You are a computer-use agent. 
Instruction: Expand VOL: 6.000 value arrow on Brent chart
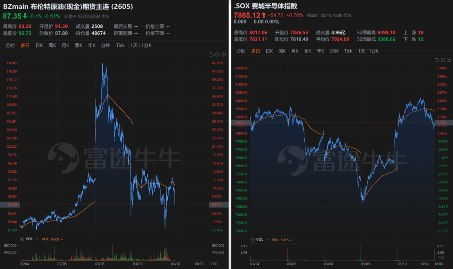[x=62, y=239]
